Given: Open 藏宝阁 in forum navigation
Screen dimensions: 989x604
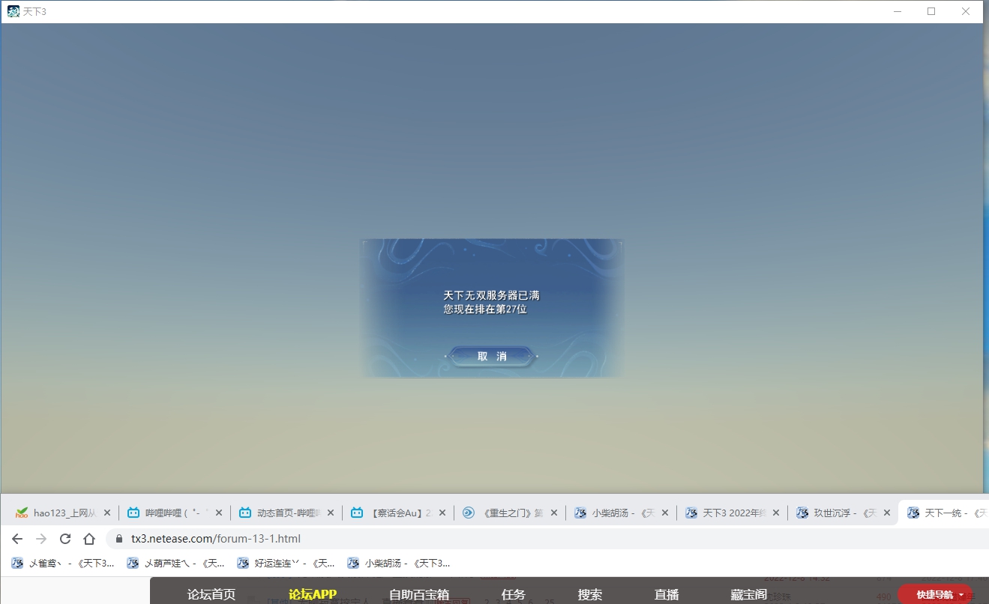Looking at the screenshot, I should click(749, 595).
